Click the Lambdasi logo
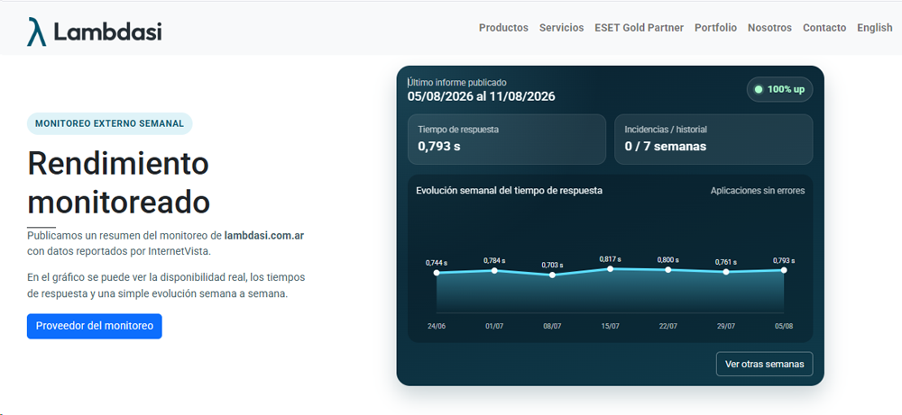This screenshot has width=902, height=415. coord(95,32)
